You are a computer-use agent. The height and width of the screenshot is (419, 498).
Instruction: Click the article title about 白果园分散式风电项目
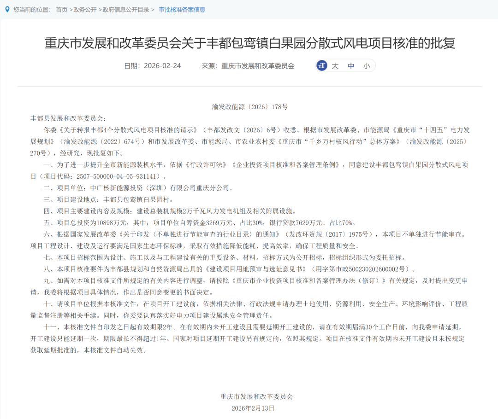(x=249, y=43)
